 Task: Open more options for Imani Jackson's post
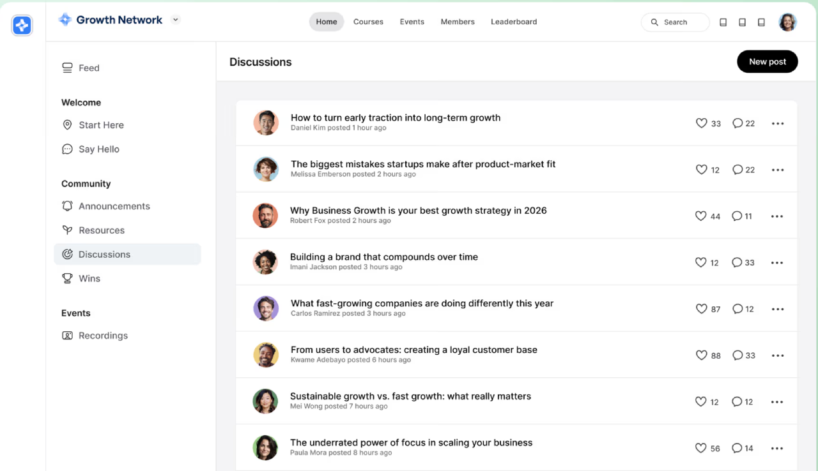[777, 263]
